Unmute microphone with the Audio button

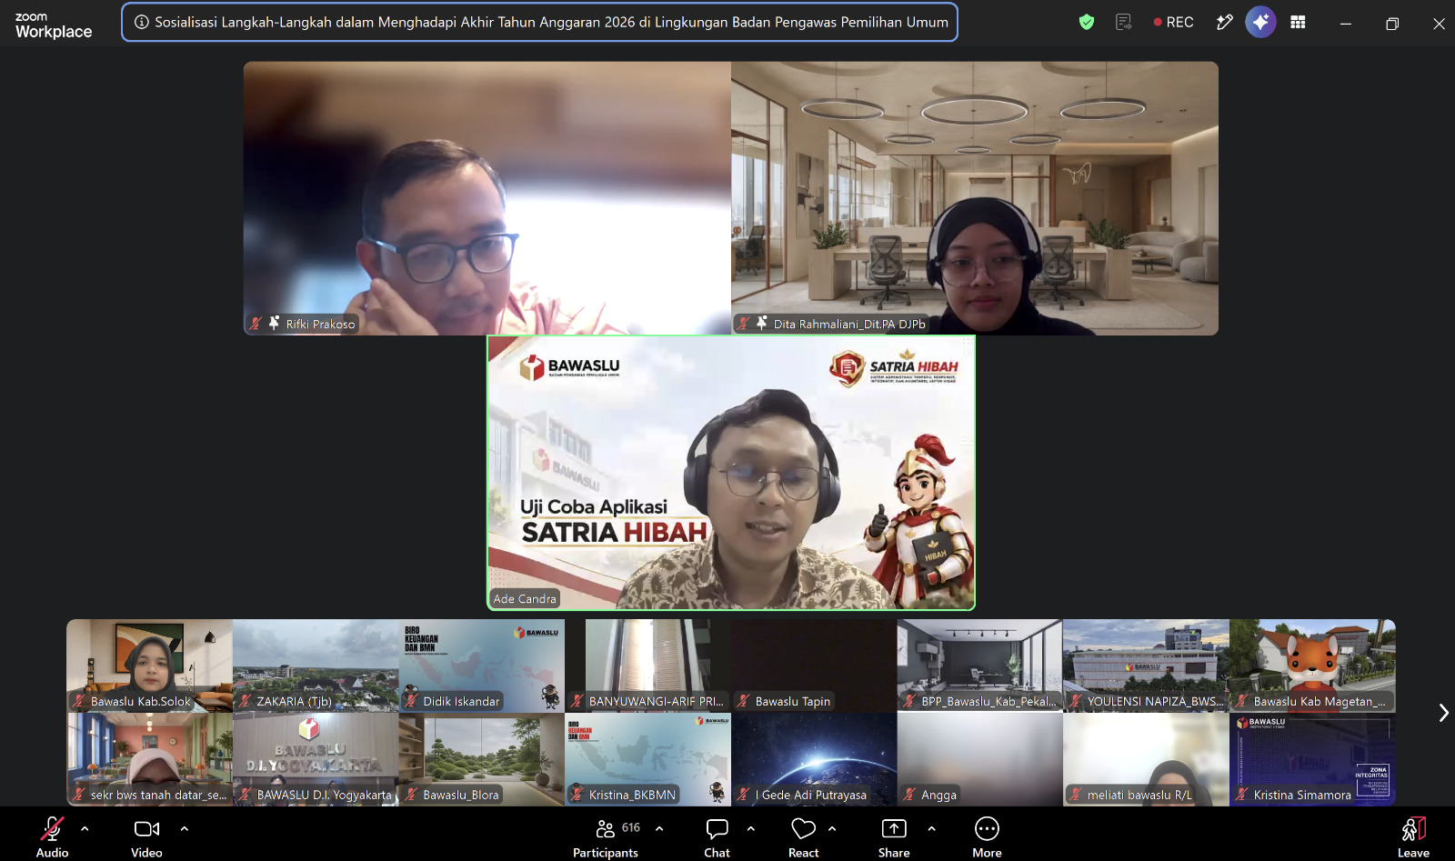(52, 836)
